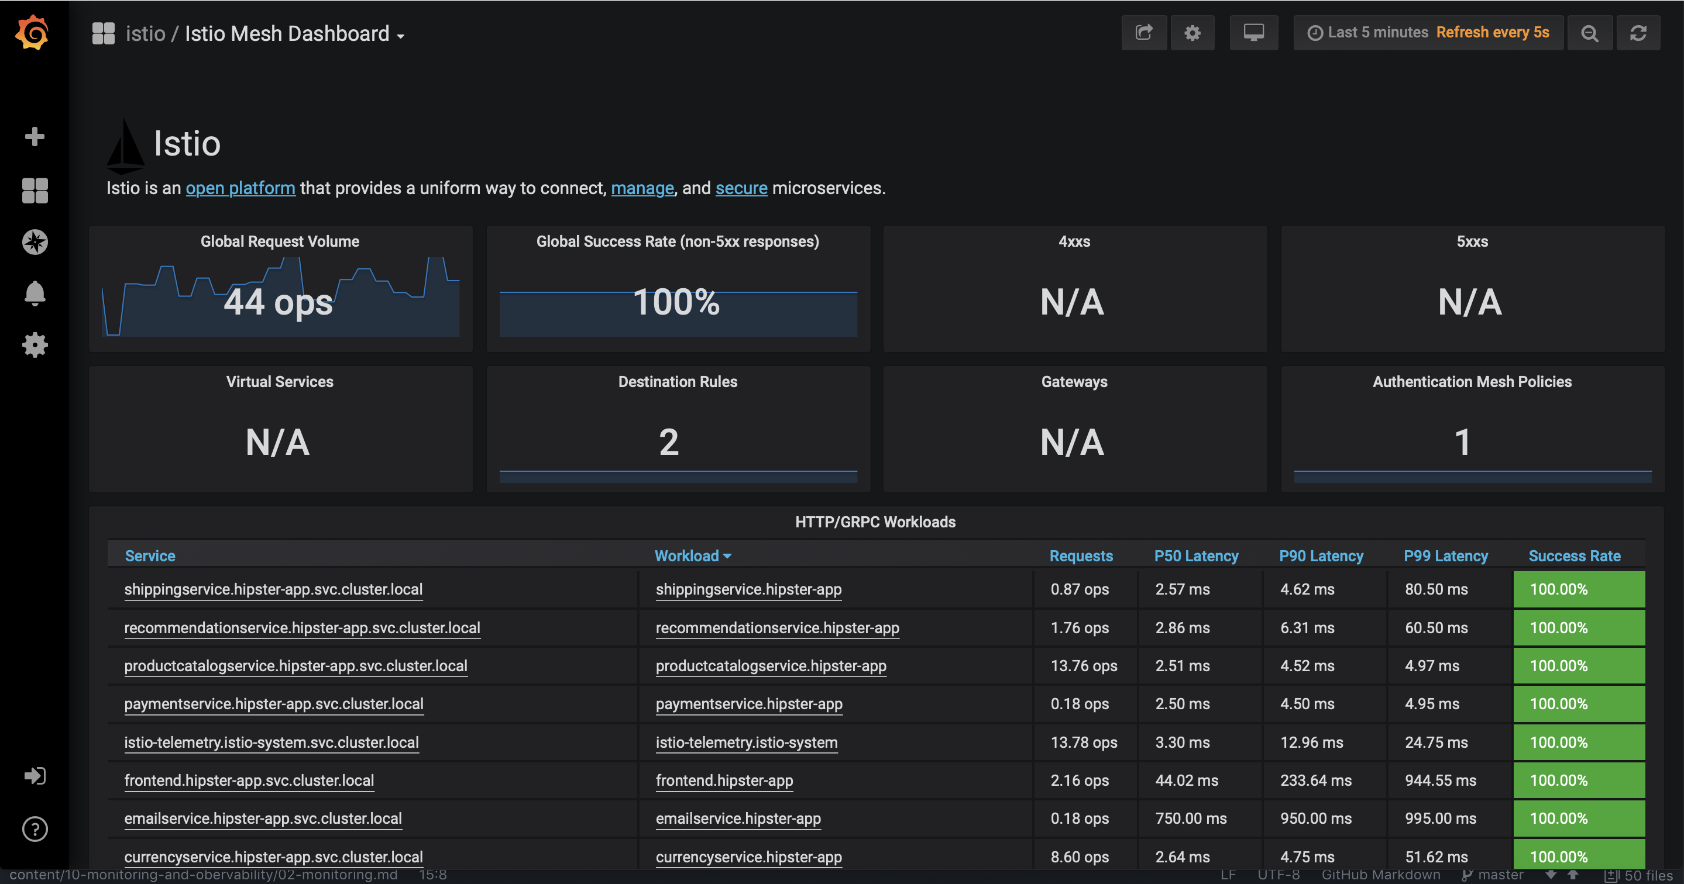The height and width of the screenshot is (884, 1684).
Task: Click the Explore compass icon
Action: pyautogui.click(x=33, y=241)
